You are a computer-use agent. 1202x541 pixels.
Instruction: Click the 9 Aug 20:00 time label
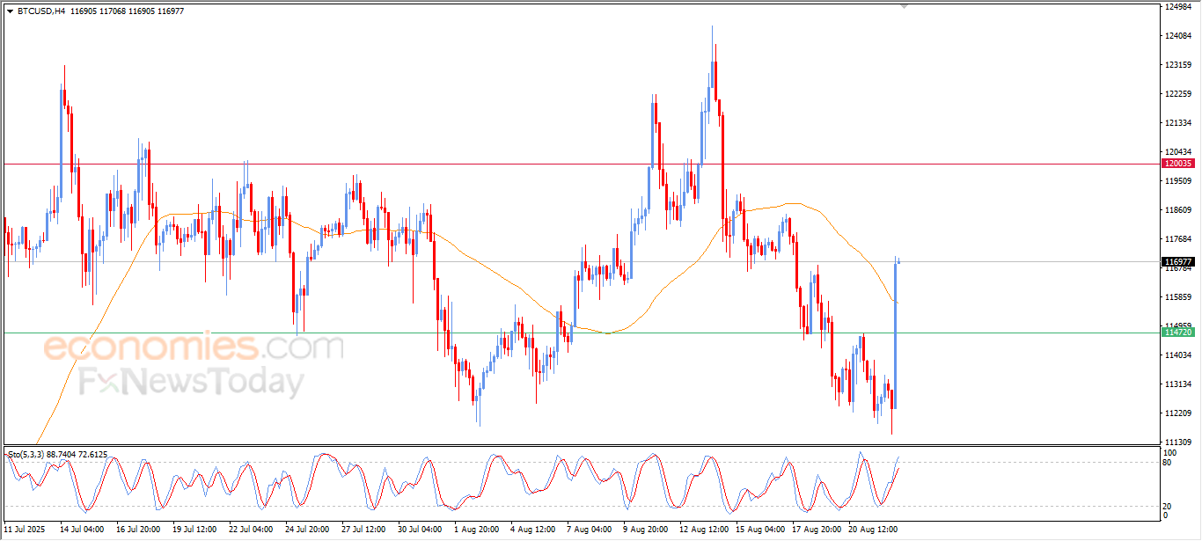click(x=646, y=530)
